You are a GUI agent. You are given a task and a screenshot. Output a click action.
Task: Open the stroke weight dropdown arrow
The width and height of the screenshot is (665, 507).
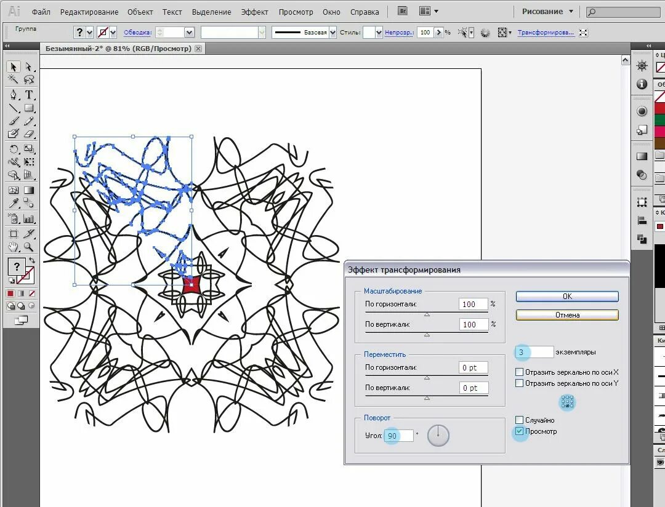[189, 32]
